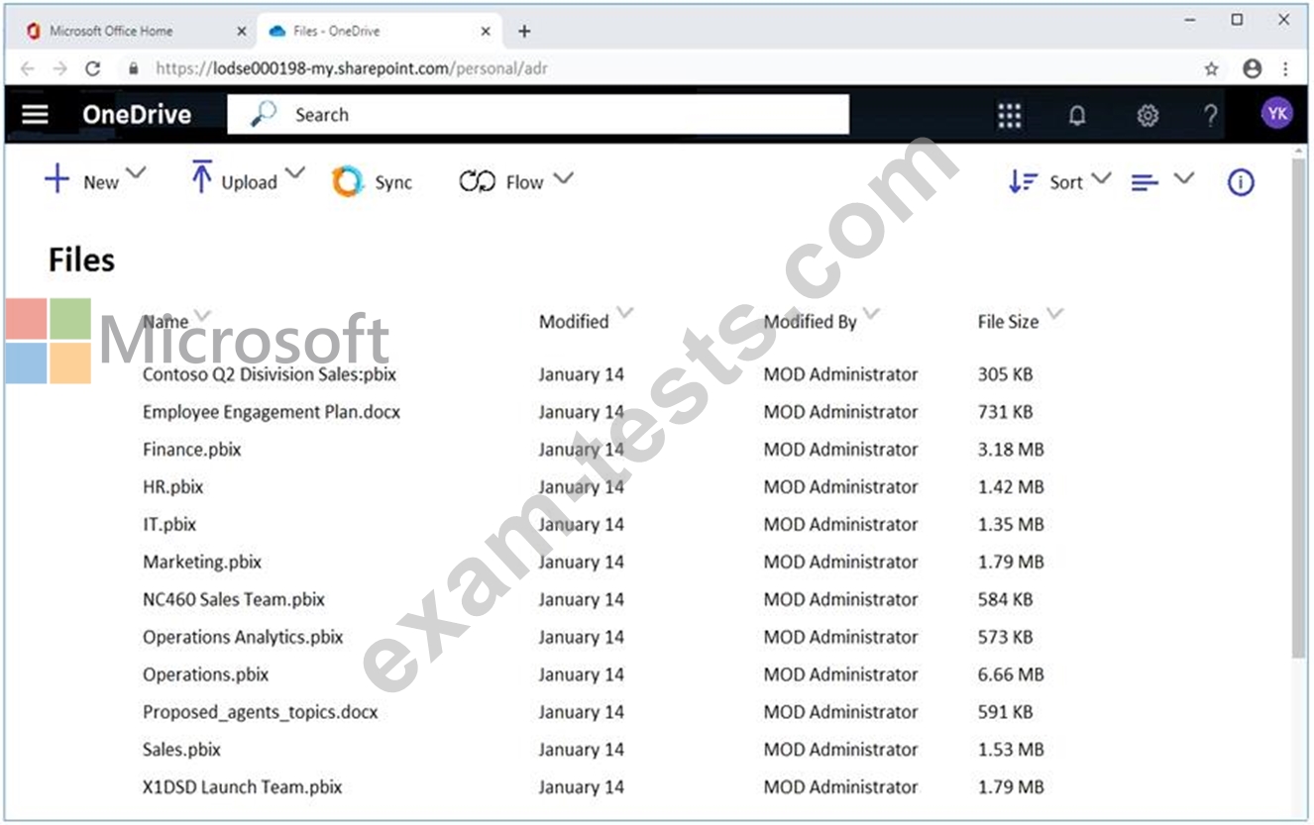
Task: Click the 305 KB file size value
Action: (x=1006, y=374)
